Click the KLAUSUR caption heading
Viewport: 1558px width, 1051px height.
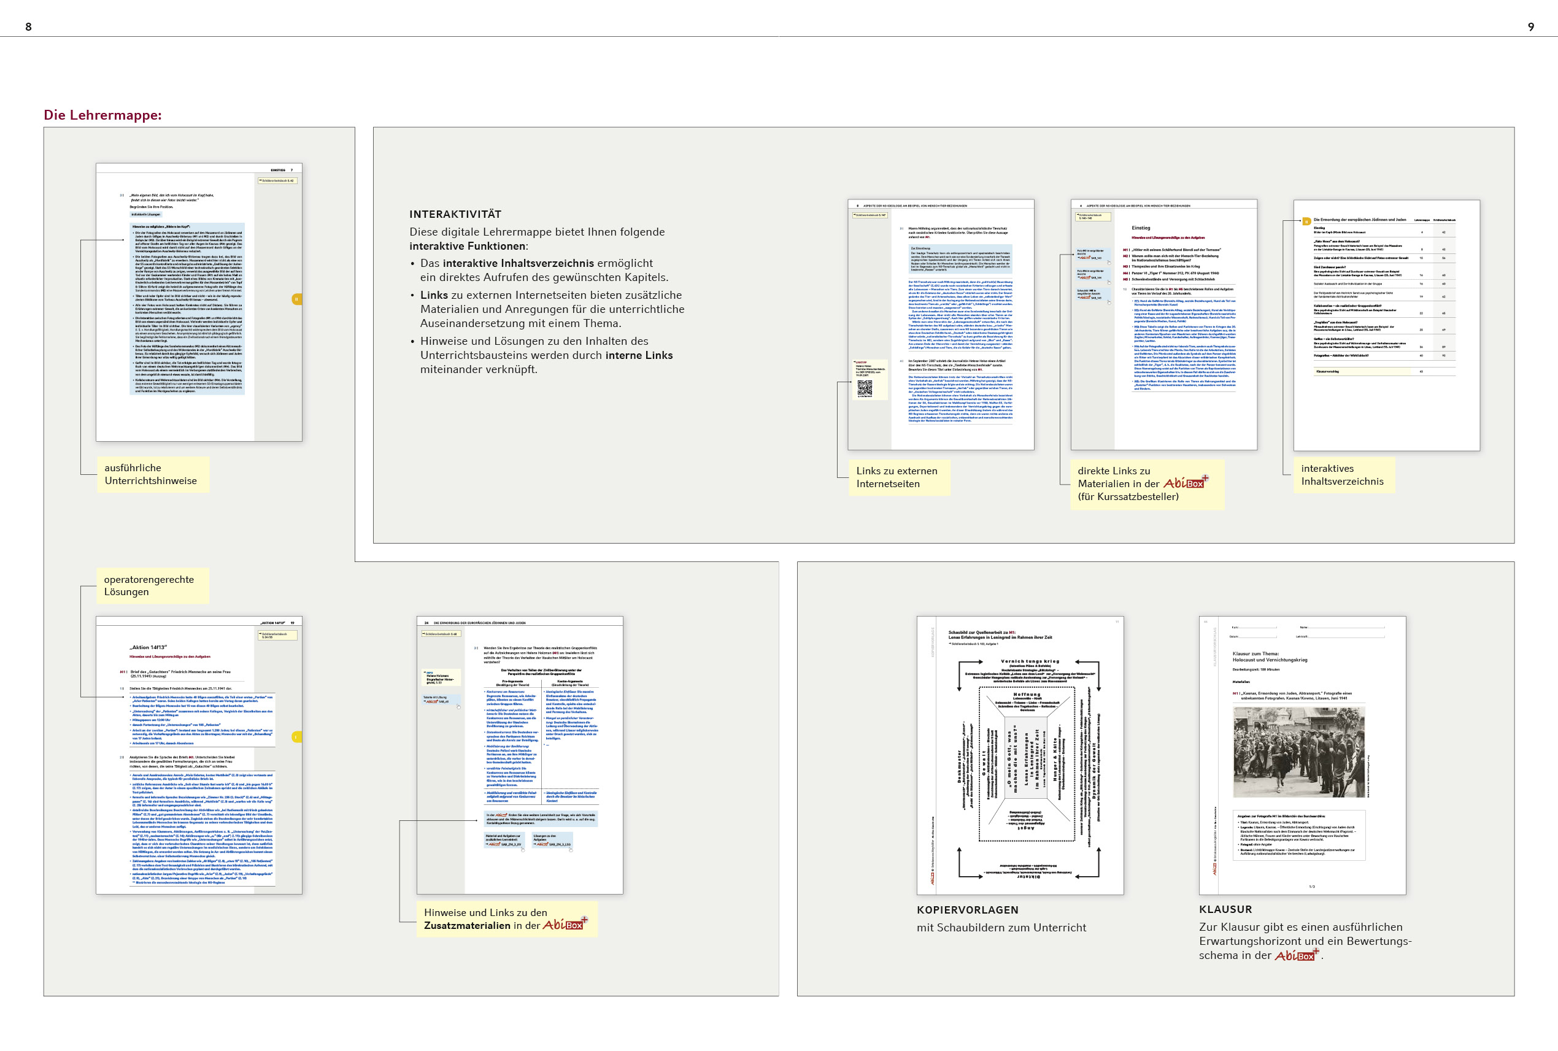point(1225,909)
